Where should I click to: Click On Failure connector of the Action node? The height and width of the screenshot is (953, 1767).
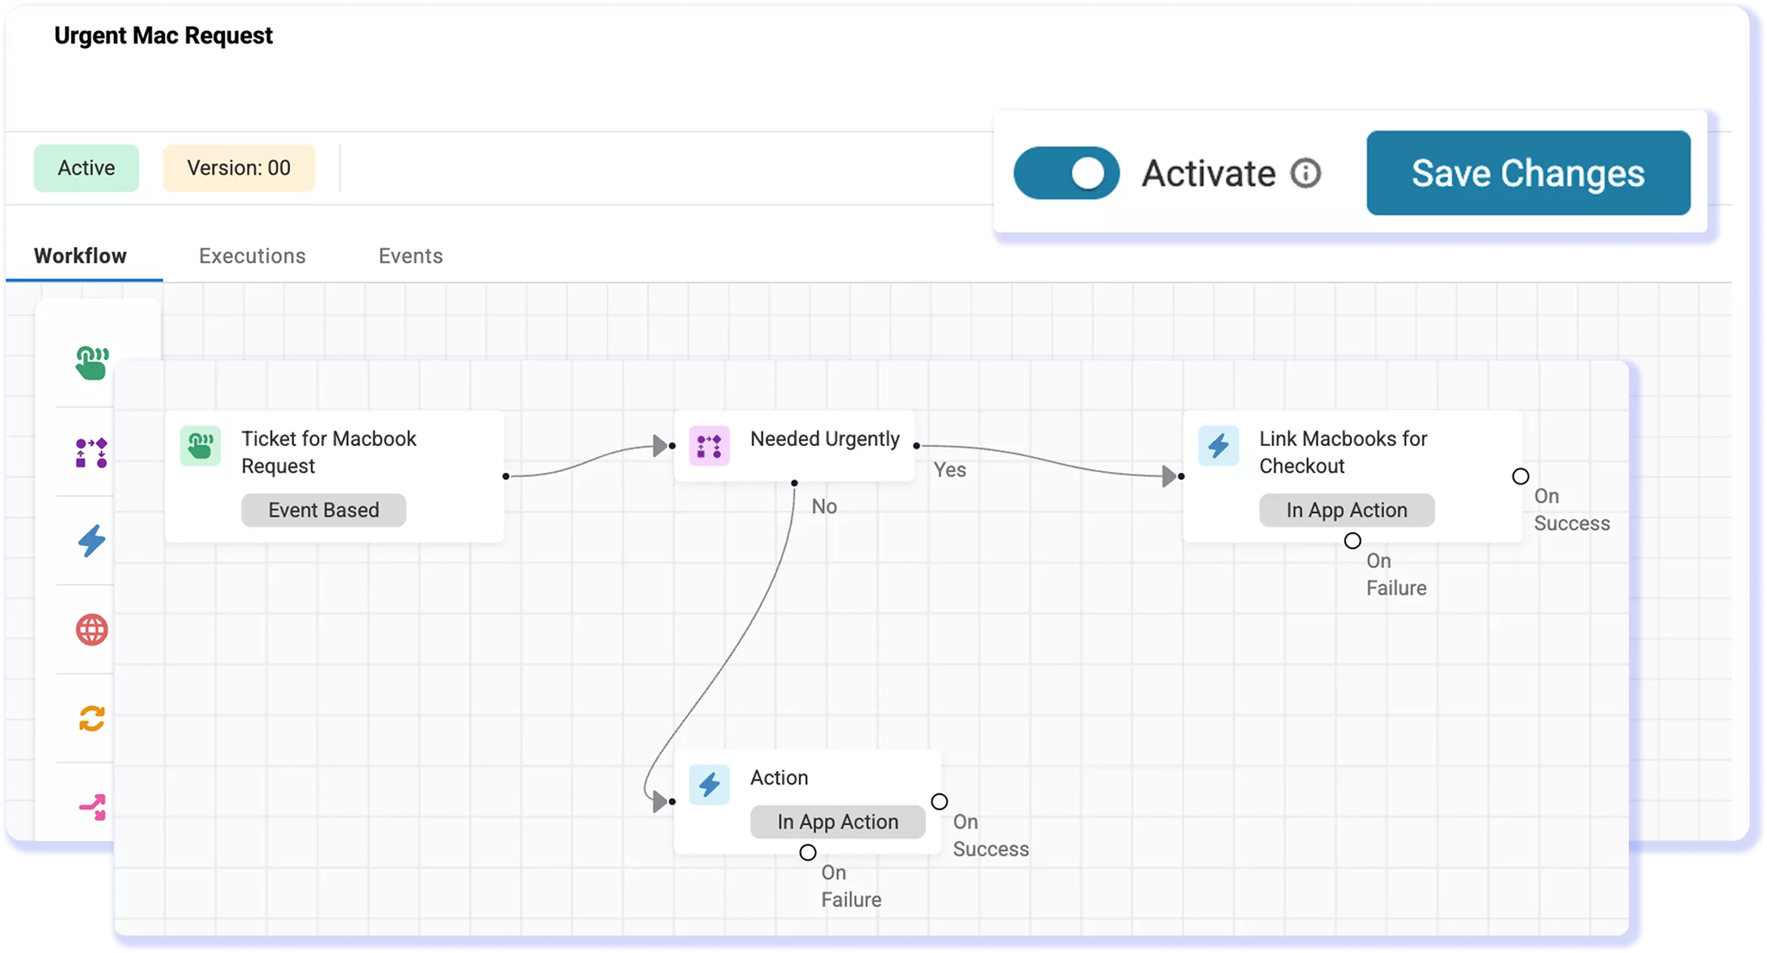[x=808, y=853]
